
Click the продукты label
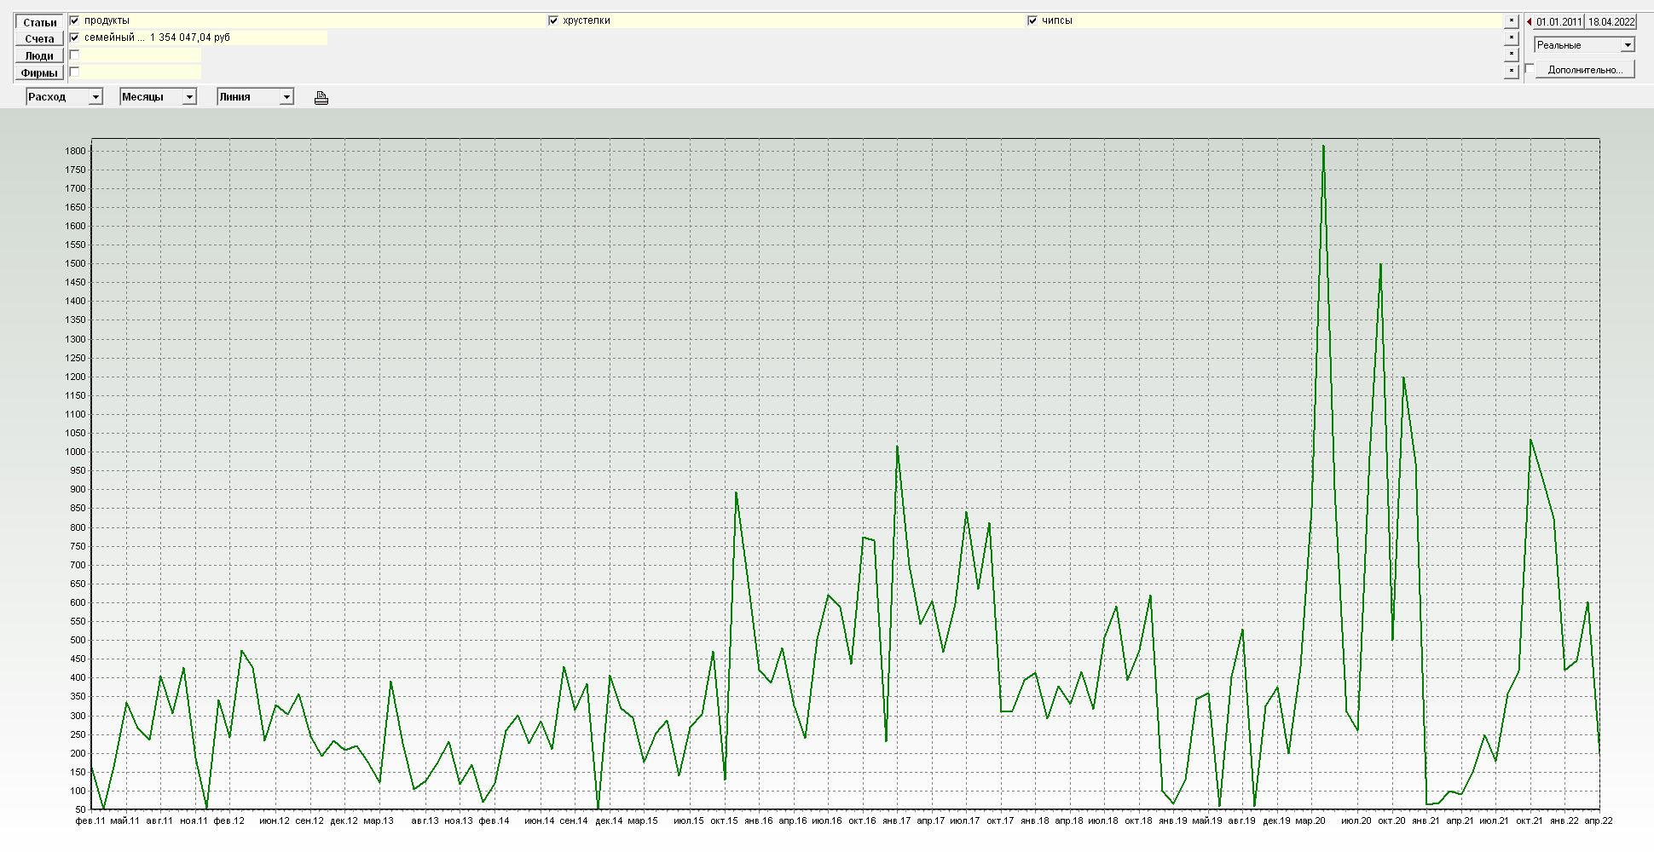pyautogui.click(x=107, y=20)
